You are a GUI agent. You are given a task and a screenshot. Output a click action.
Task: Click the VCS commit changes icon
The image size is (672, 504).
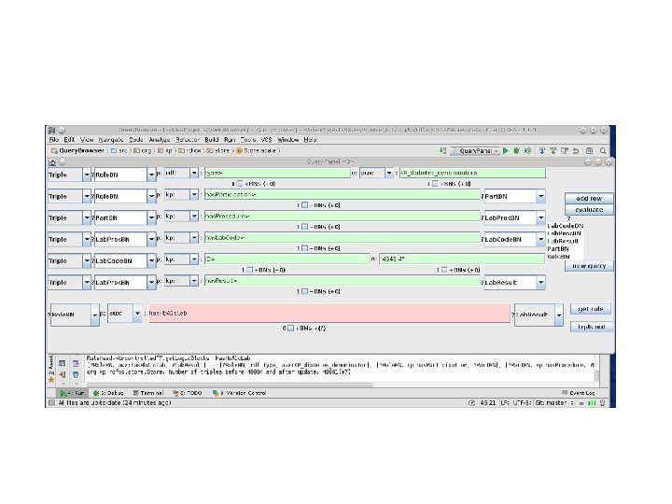point(553,151)
